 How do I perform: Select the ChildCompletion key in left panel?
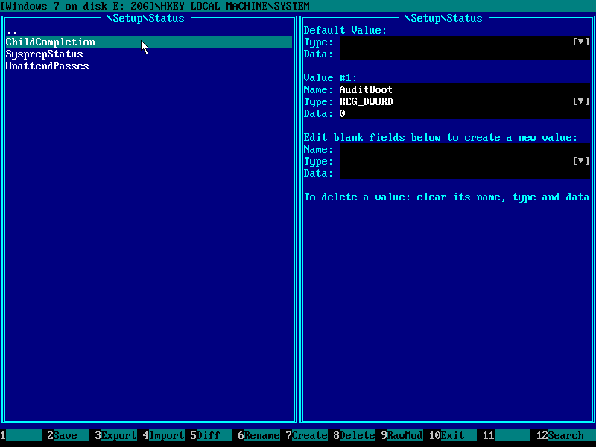point(148,42)
